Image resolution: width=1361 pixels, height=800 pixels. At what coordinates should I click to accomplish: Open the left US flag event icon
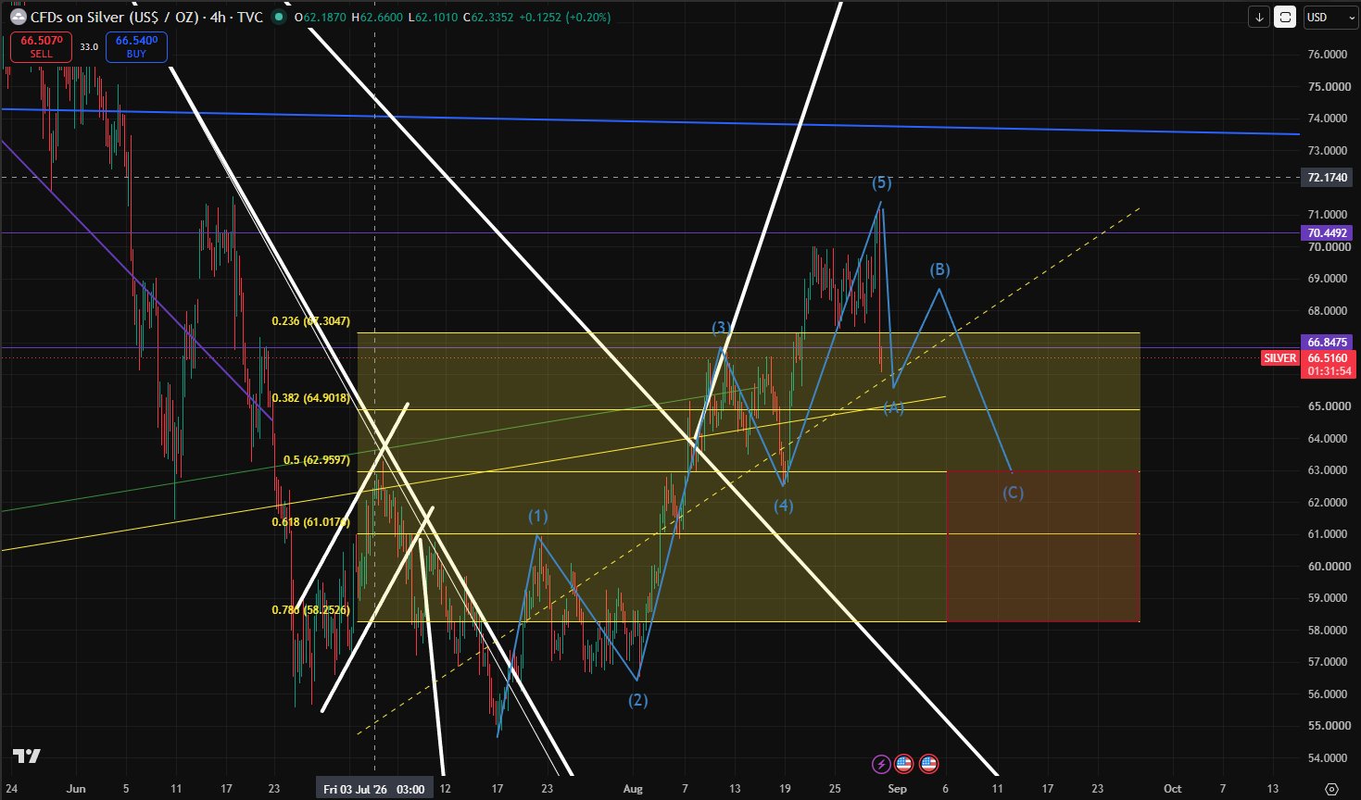[904, 764]
